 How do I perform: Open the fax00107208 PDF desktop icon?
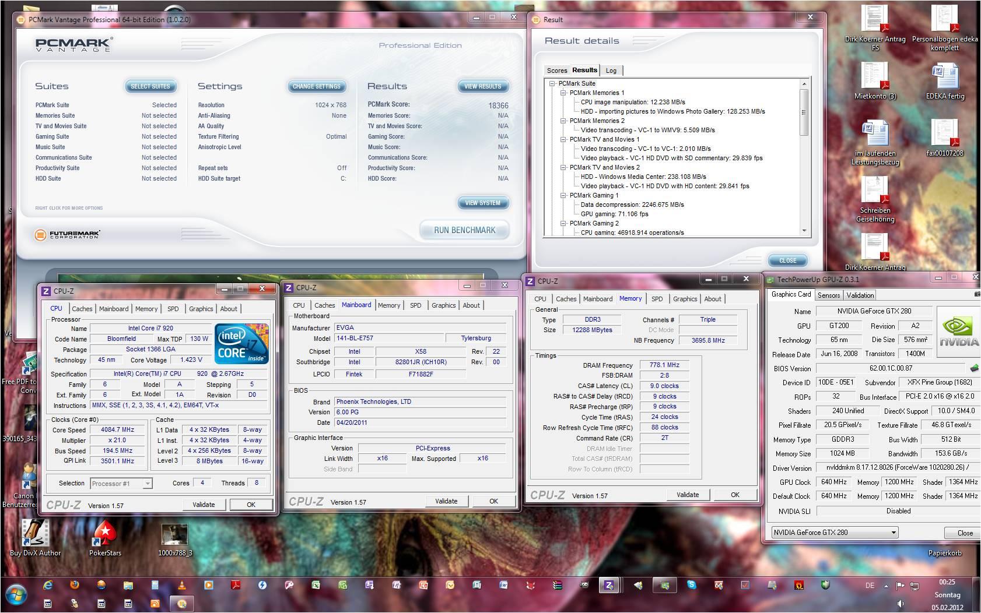point(945,138)
